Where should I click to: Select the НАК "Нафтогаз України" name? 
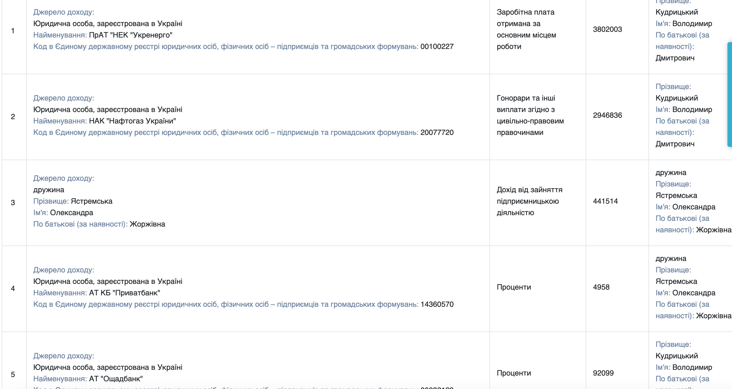132,121
